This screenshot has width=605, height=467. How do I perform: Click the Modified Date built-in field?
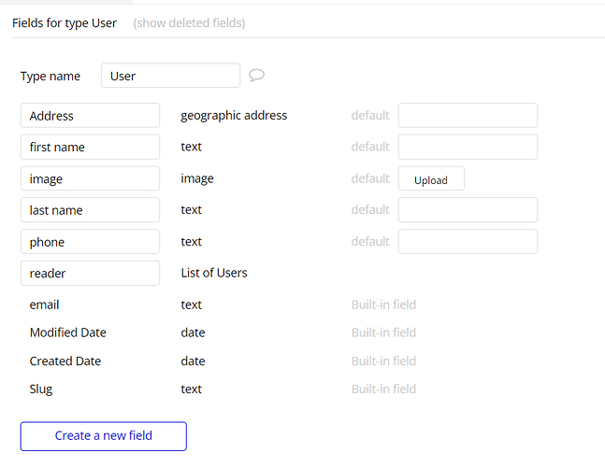tap(68, 333)
